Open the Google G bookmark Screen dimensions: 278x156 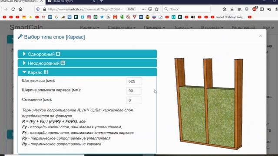56,17
